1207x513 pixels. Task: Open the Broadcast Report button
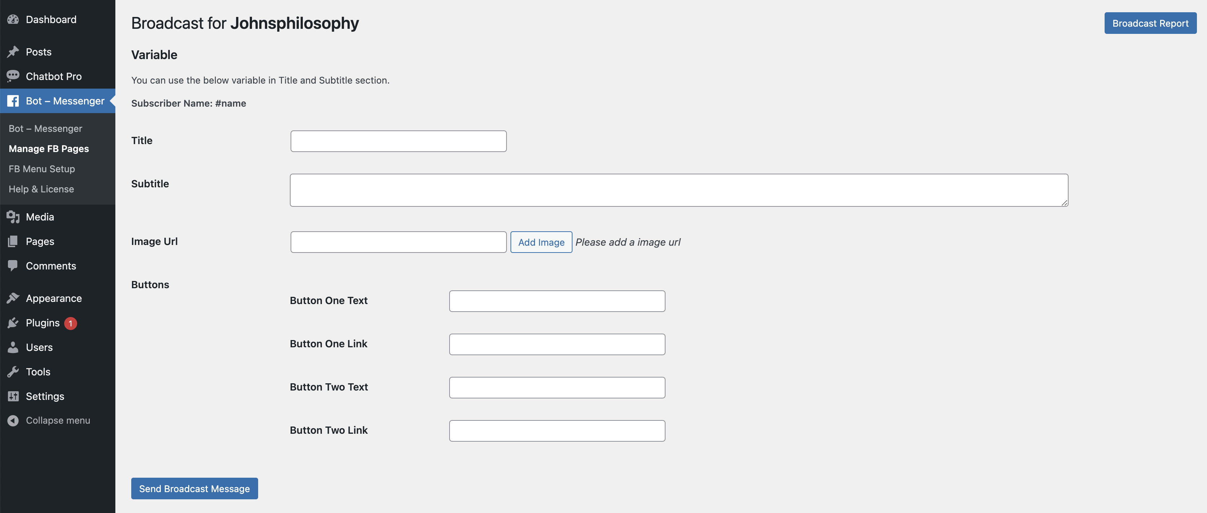point(1150,23)
